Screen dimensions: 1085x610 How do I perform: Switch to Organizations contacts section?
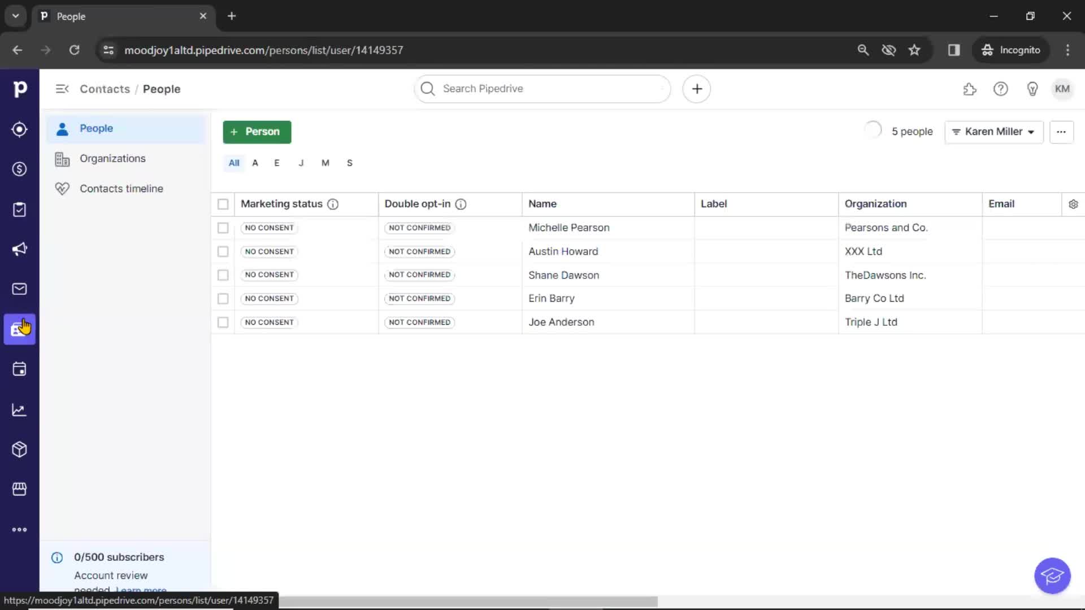(x=112, y=158)
